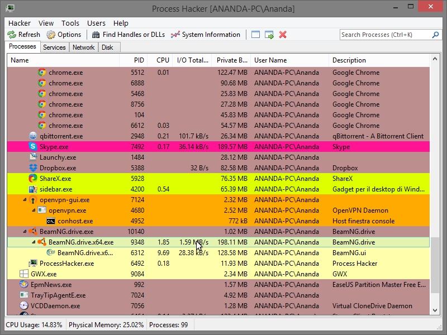Click the sidebar.exe icon
This screenshot has height=335, width=447.
[x=33, y=189]
